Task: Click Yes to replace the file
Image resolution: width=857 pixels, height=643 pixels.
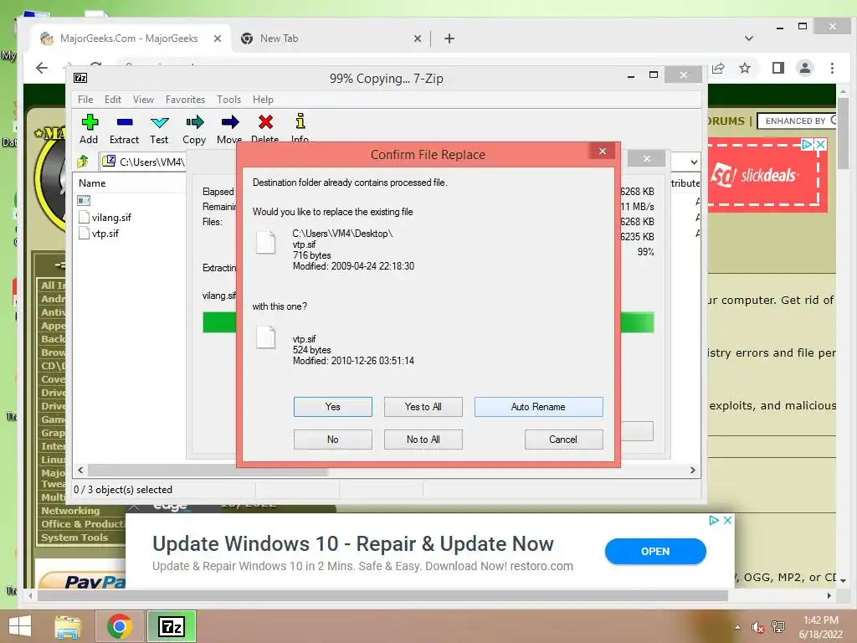Action: [x=333, y=407]
